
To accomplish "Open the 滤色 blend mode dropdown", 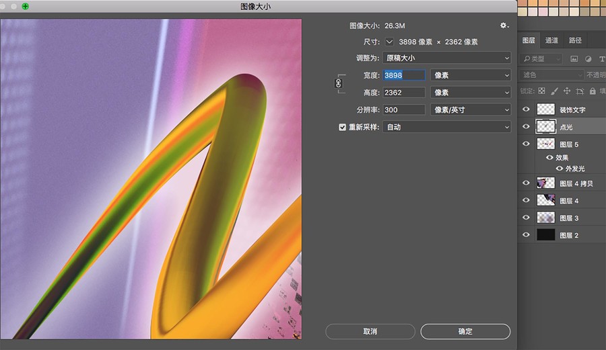I will coord(551,75).
